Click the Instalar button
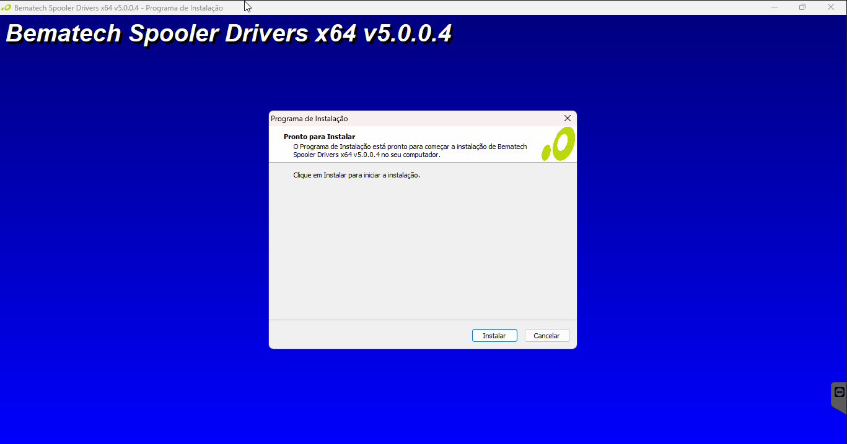 click(x=494, y=336)
